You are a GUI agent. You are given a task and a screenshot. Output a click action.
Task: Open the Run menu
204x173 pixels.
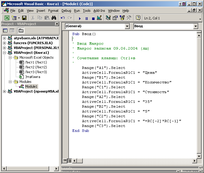coord(77,11)
